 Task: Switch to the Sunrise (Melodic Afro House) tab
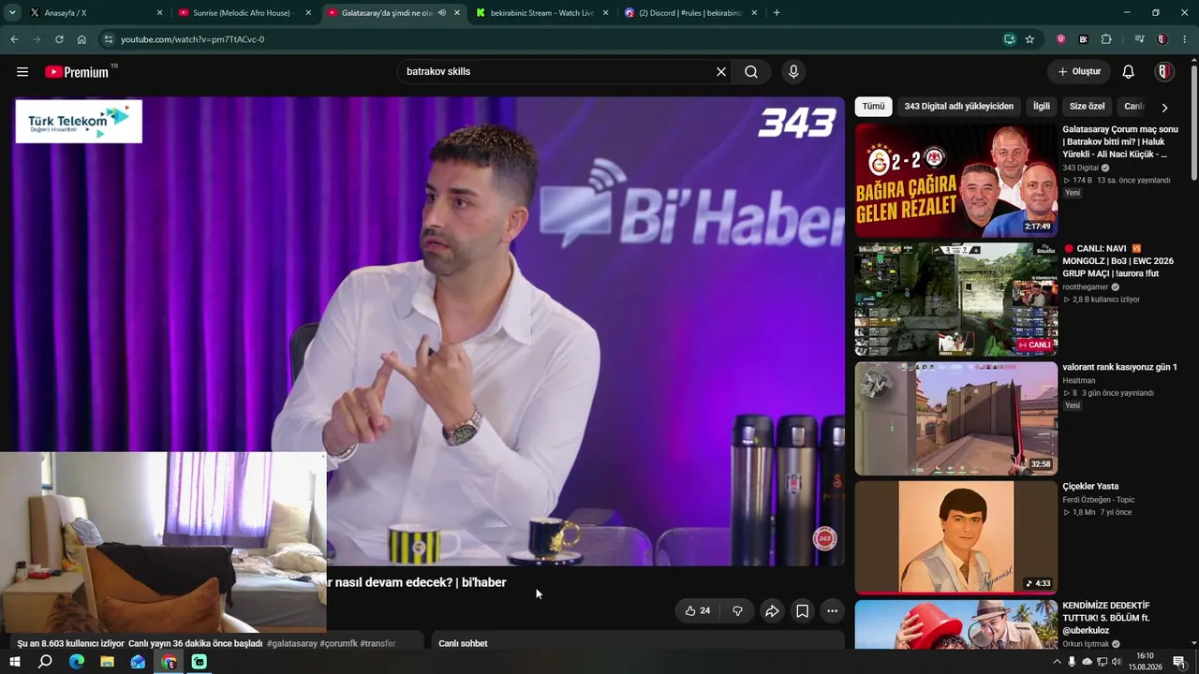(244, 13)
